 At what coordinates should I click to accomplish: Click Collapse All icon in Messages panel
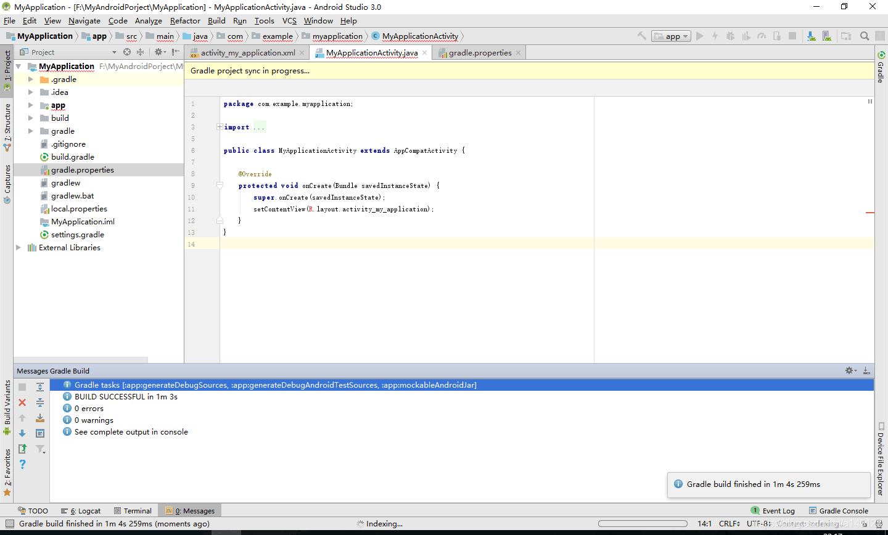point(40,402)
